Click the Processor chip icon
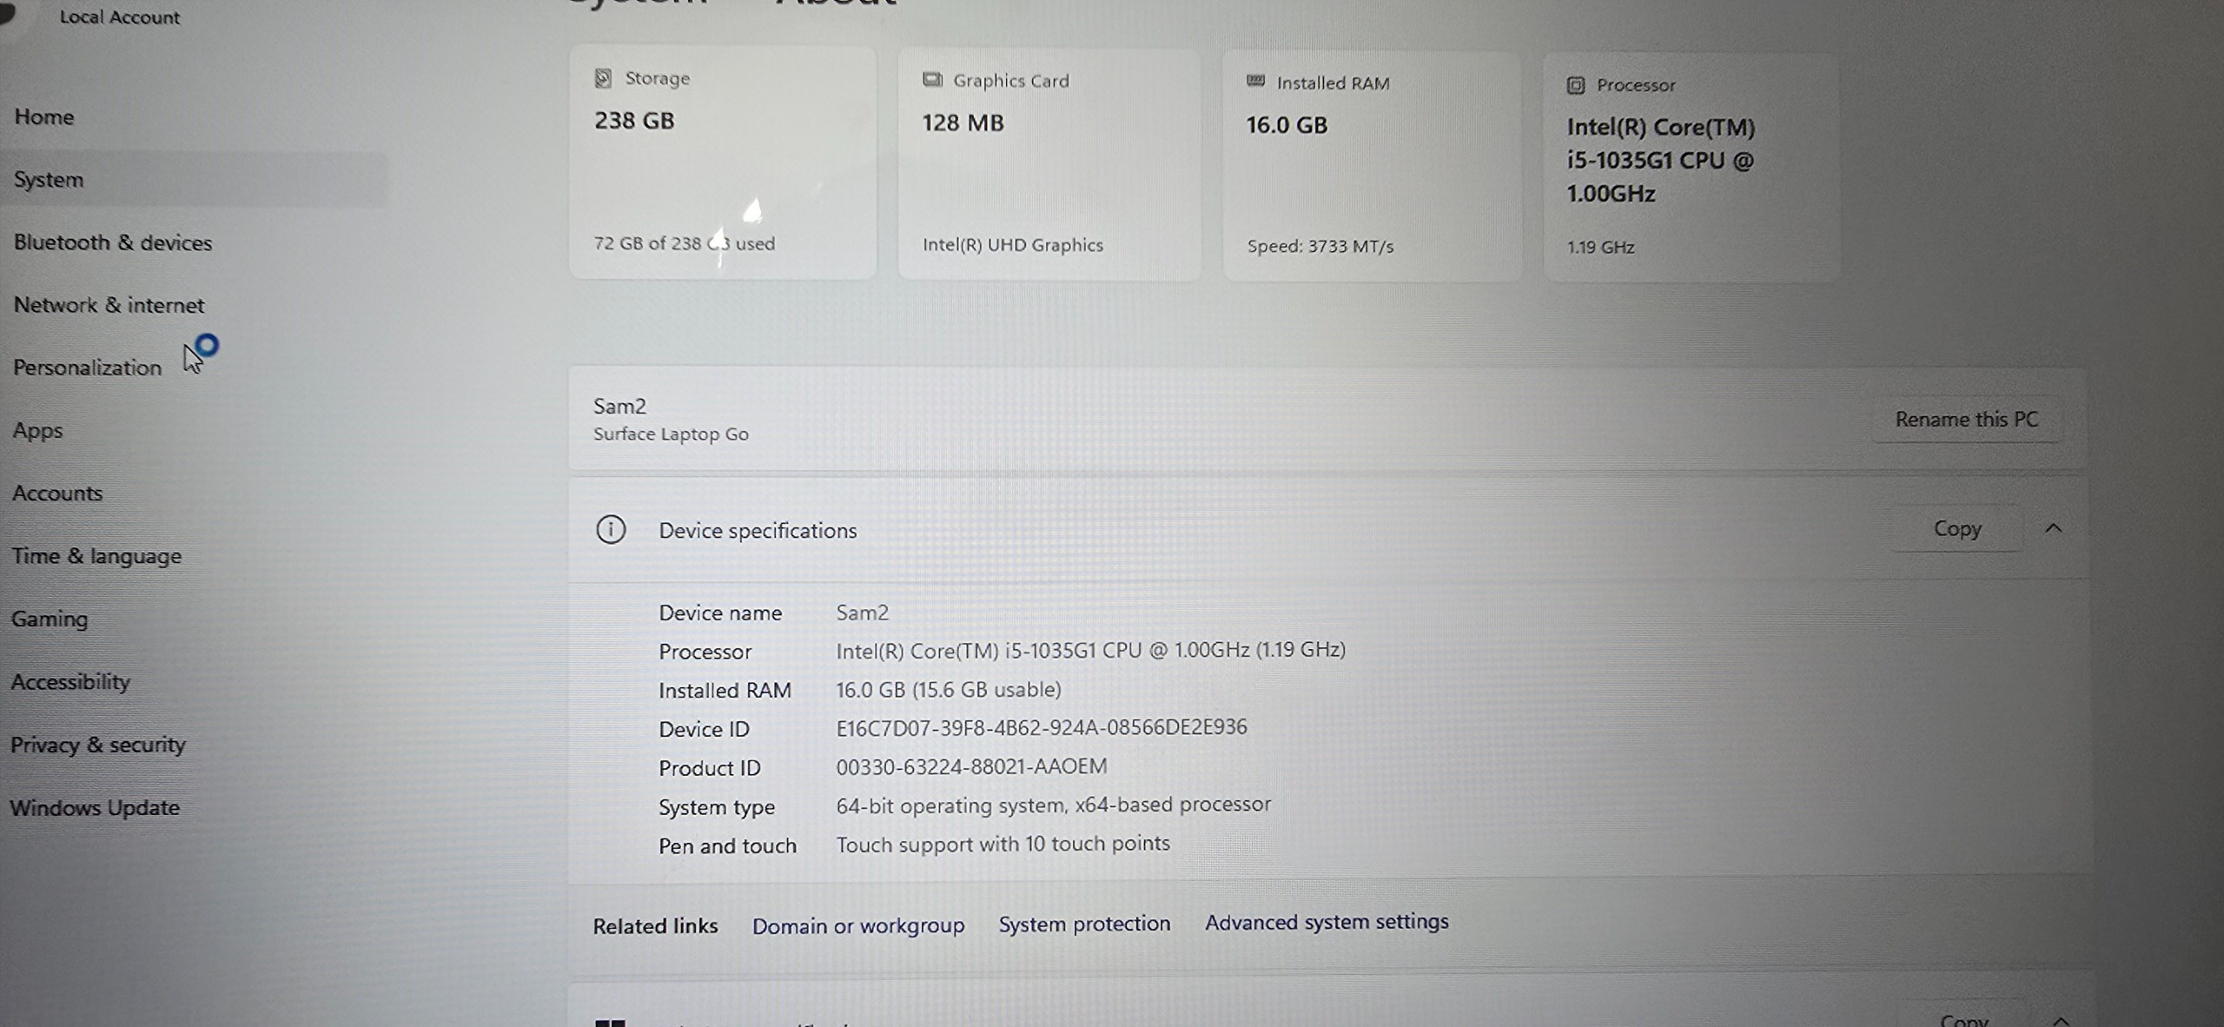 tap(1575, 85)
